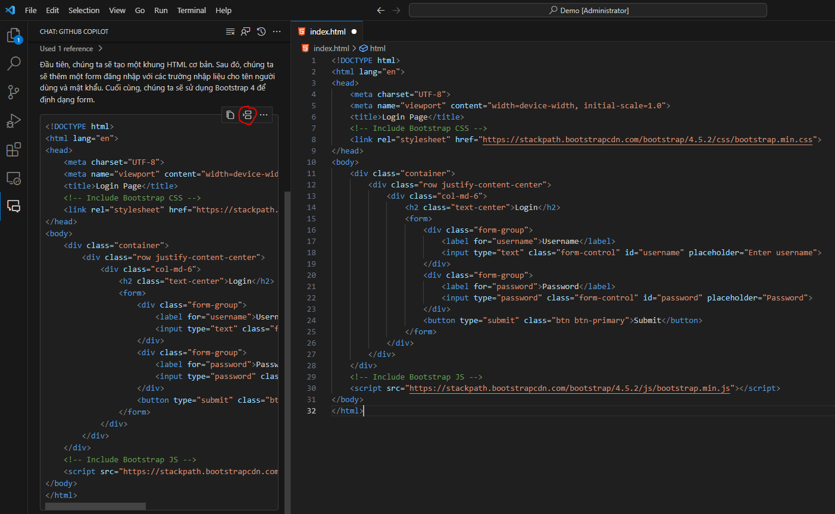Open the Search view in activity bar

click(x=14, y=63)
